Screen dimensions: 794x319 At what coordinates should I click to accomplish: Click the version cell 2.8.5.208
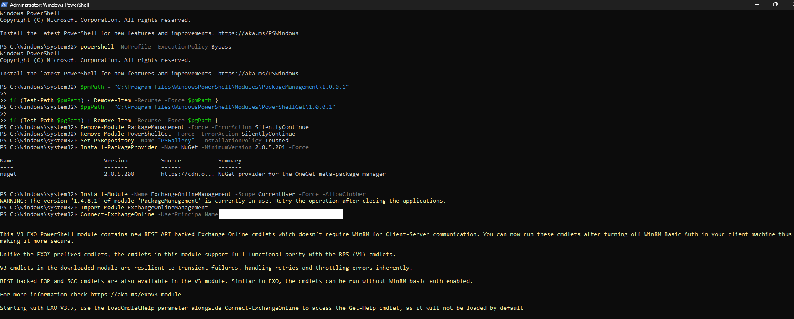pyautogui.click(x=119, y=174)
